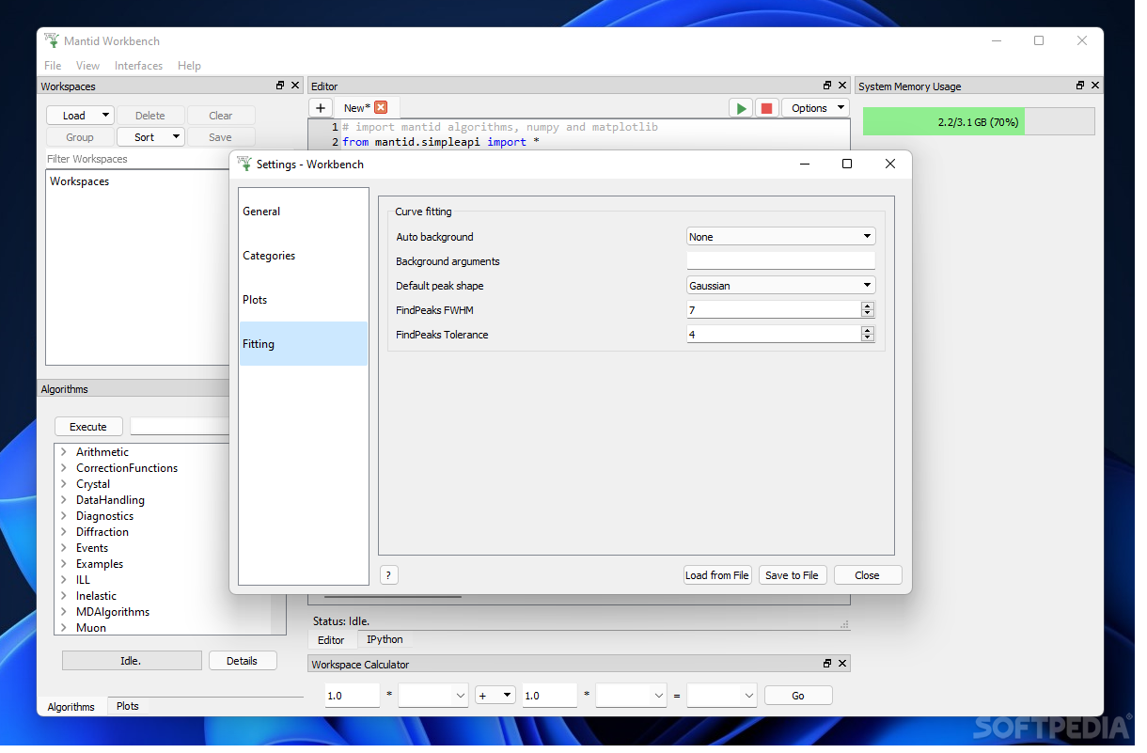Decrease the FindPeaks FWHM value with the down arrow
This screenshot has height=753, width=1147.
(867, 314)
